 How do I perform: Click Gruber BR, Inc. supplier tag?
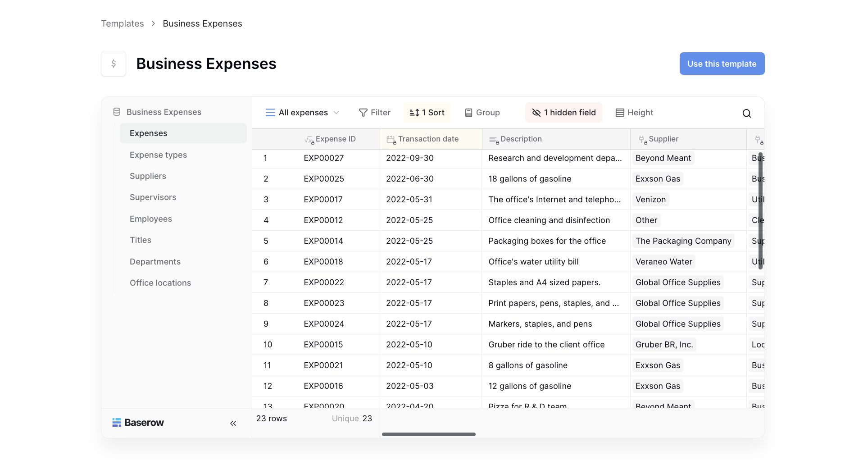click(664, 345)
